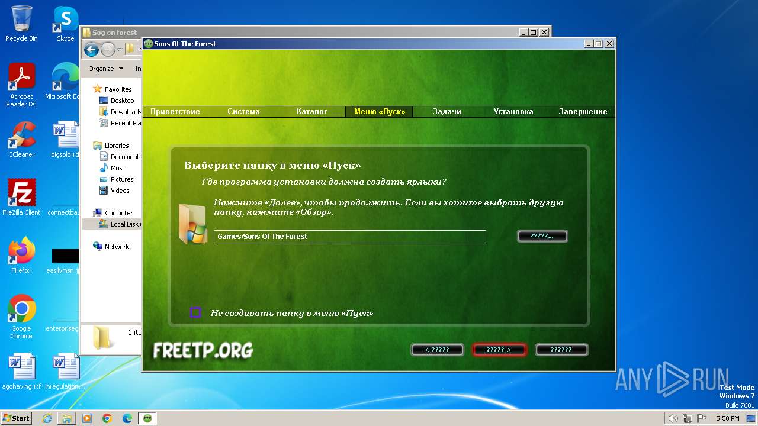Open the volume control in system tray
The width and height of the screenshot is (758, 426).
(673, 418)
